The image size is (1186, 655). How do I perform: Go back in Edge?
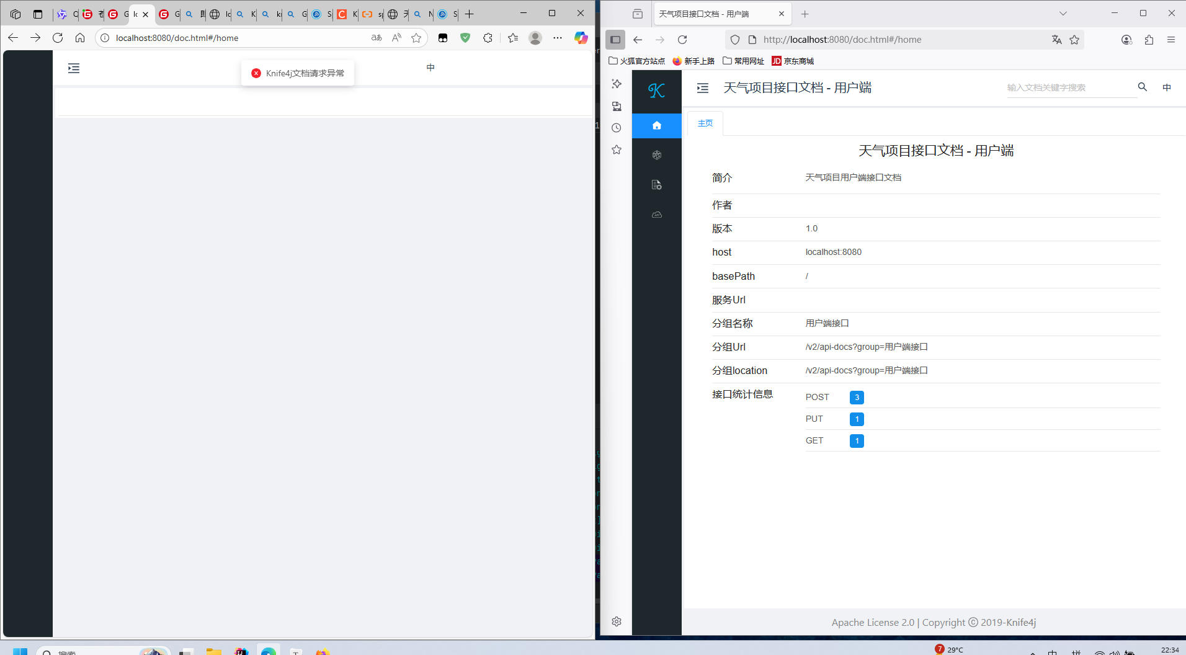point(13,38)
